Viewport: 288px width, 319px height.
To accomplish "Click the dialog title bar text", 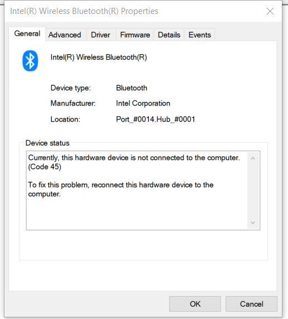I will 84,11.
